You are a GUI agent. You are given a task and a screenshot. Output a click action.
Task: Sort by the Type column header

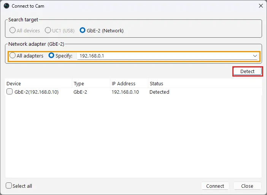(x=91, y=83)
